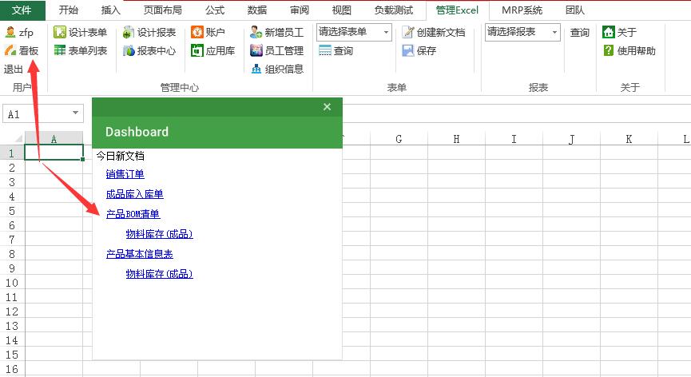Viewport: 691px width, 377px height.
Task: Click 新增员工 add employee icon
Action: click(x=256, y=33)
